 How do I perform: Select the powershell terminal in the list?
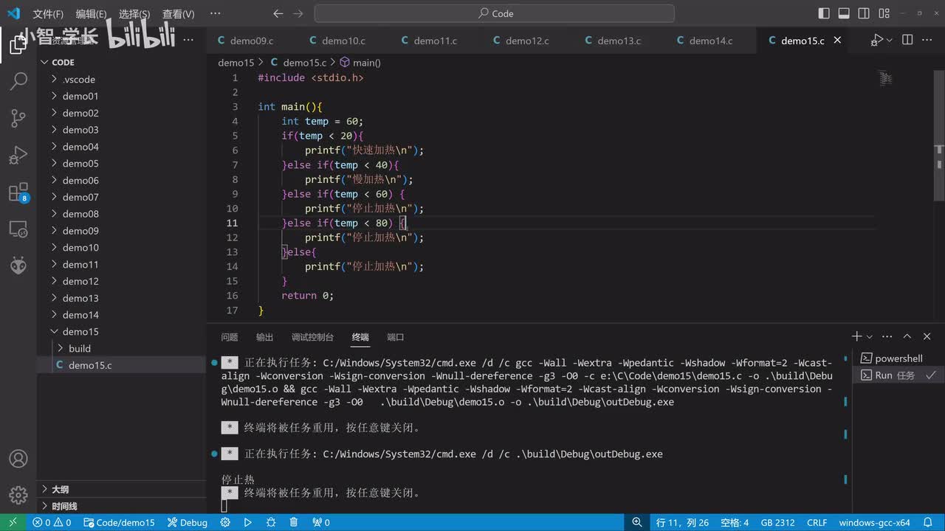[x=899, y=358]
